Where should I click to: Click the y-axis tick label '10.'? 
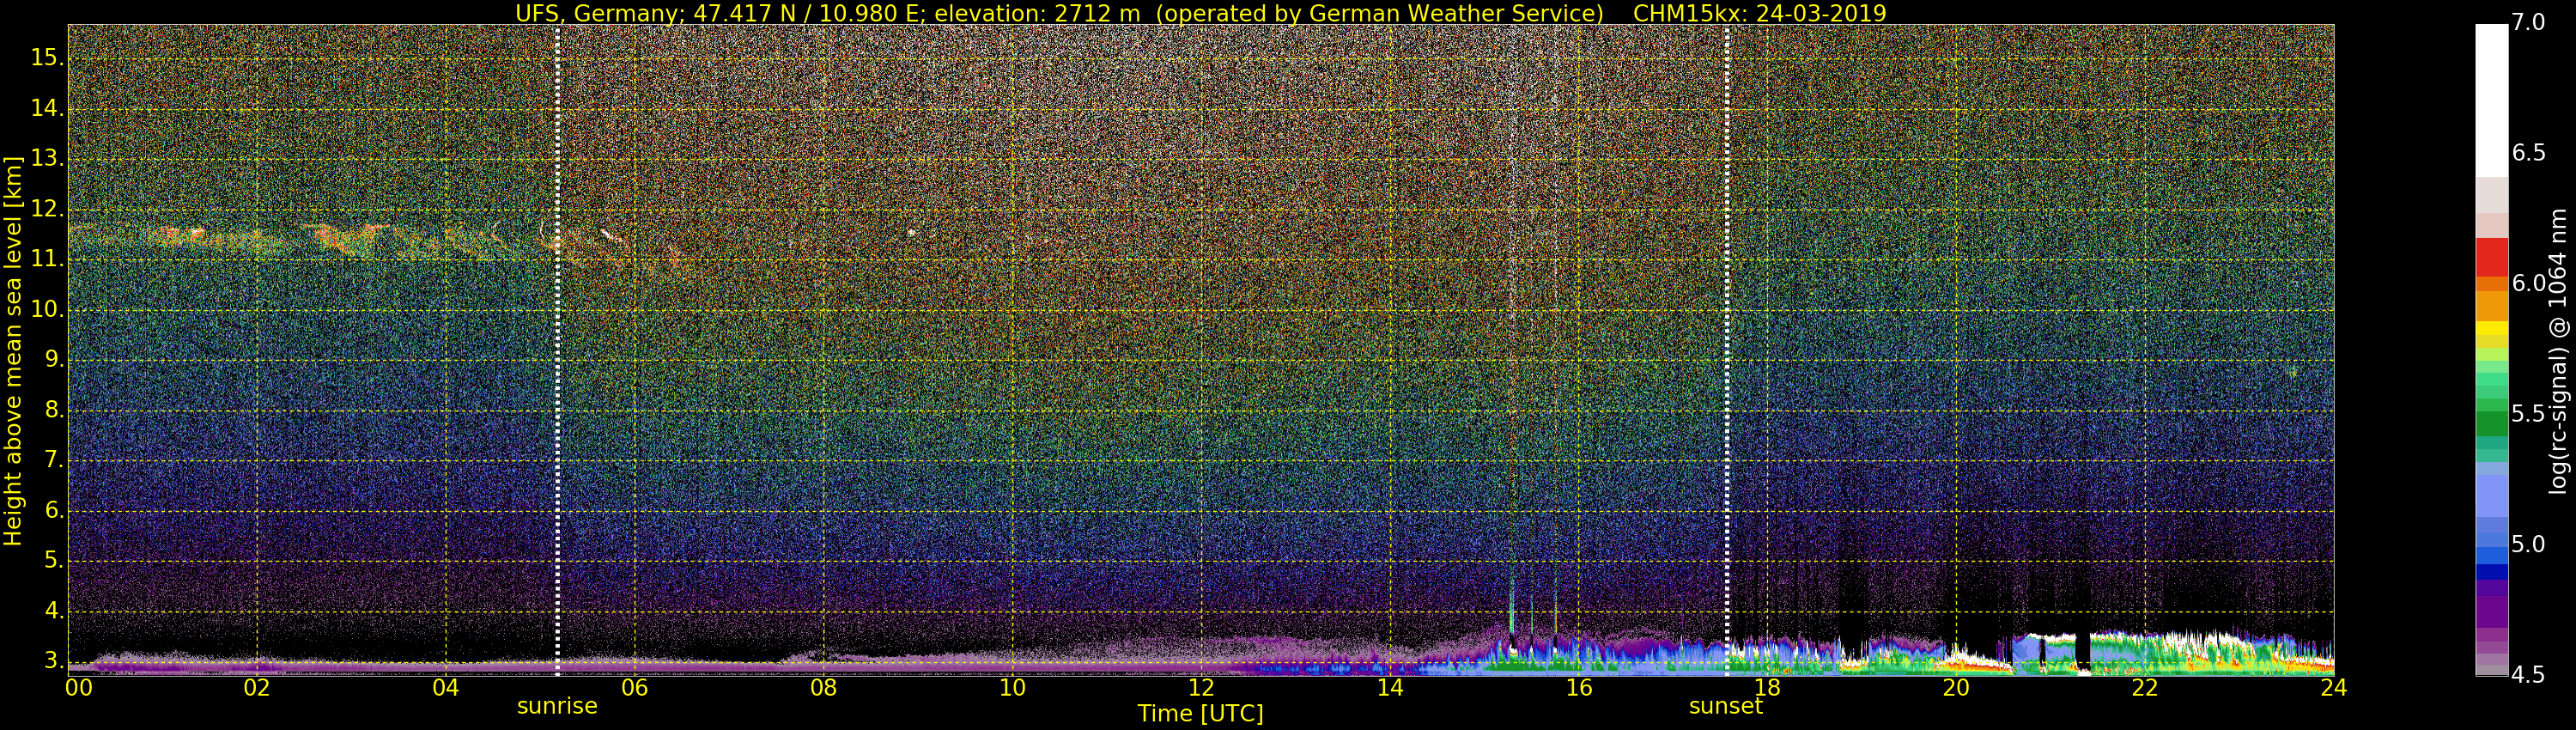[x=47, y=310]
